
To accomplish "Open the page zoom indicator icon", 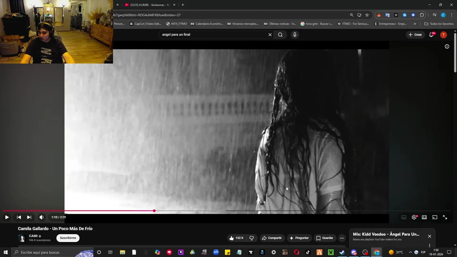I will [x=352, y=15].
